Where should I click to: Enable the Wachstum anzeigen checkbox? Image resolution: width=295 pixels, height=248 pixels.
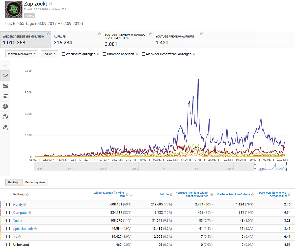[x=64, y=54]
